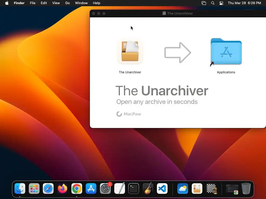Launch Firefox from the Dock
266x199 pixels.
point(62,189)
